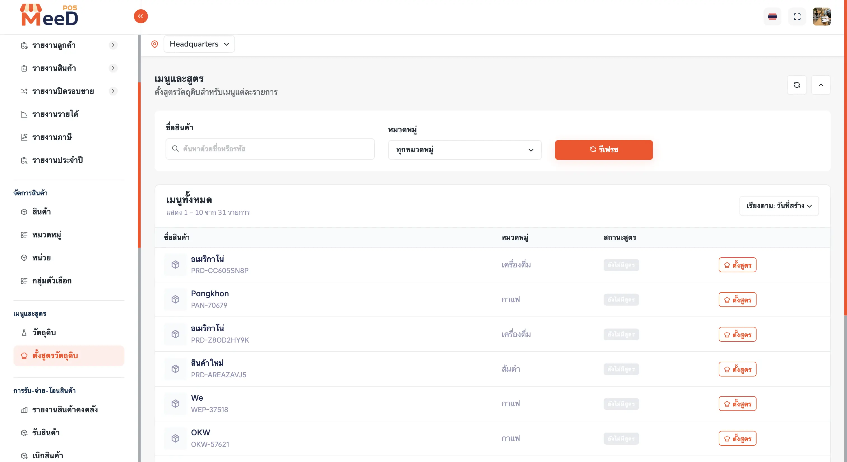Focus the product name search field

270,149
